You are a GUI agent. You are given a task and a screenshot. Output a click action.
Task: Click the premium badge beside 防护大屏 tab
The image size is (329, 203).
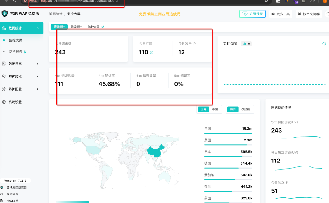pyautogui.click(x=103, y=27)
